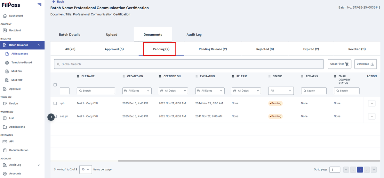Check the Test 1 - Copy (19) row checkbox
Viewport: 384px width, 178px height.
[55, 103]
